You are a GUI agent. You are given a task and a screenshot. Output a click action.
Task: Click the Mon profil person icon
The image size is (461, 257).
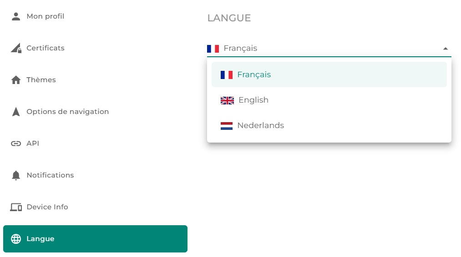click(x=16, y=16)
